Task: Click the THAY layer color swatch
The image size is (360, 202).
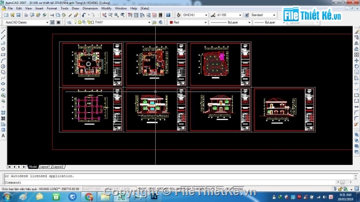Action: (x=92, y=22)
